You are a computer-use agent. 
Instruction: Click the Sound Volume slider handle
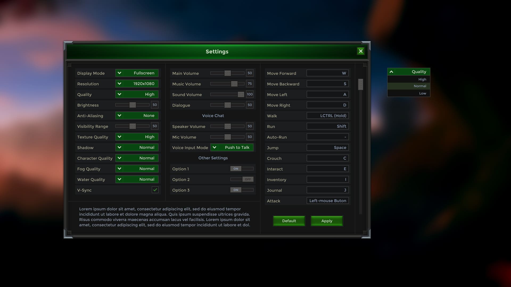coord(241,94)
